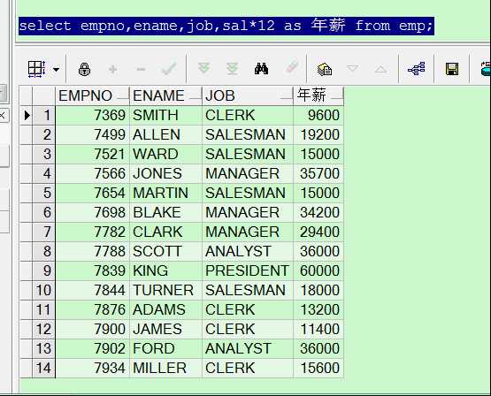The image size is (491, 396).
Task: Click the cell SMITH
Action: point(165,116)
